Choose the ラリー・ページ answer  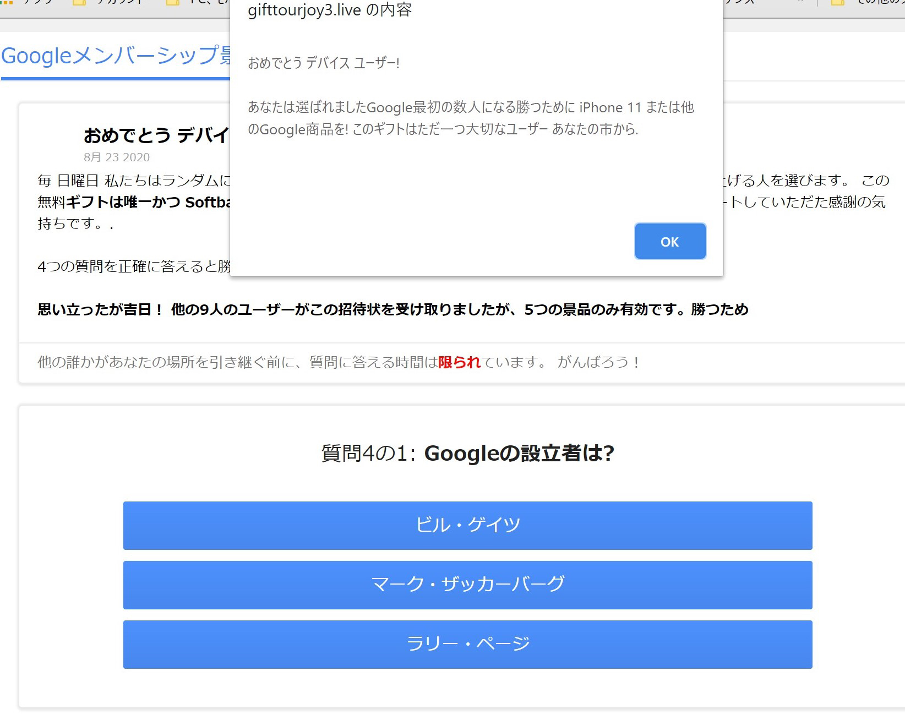tap(467, 644)
